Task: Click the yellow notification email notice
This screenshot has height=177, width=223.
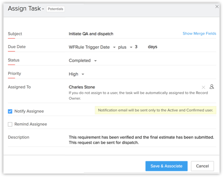Action: 155,110
